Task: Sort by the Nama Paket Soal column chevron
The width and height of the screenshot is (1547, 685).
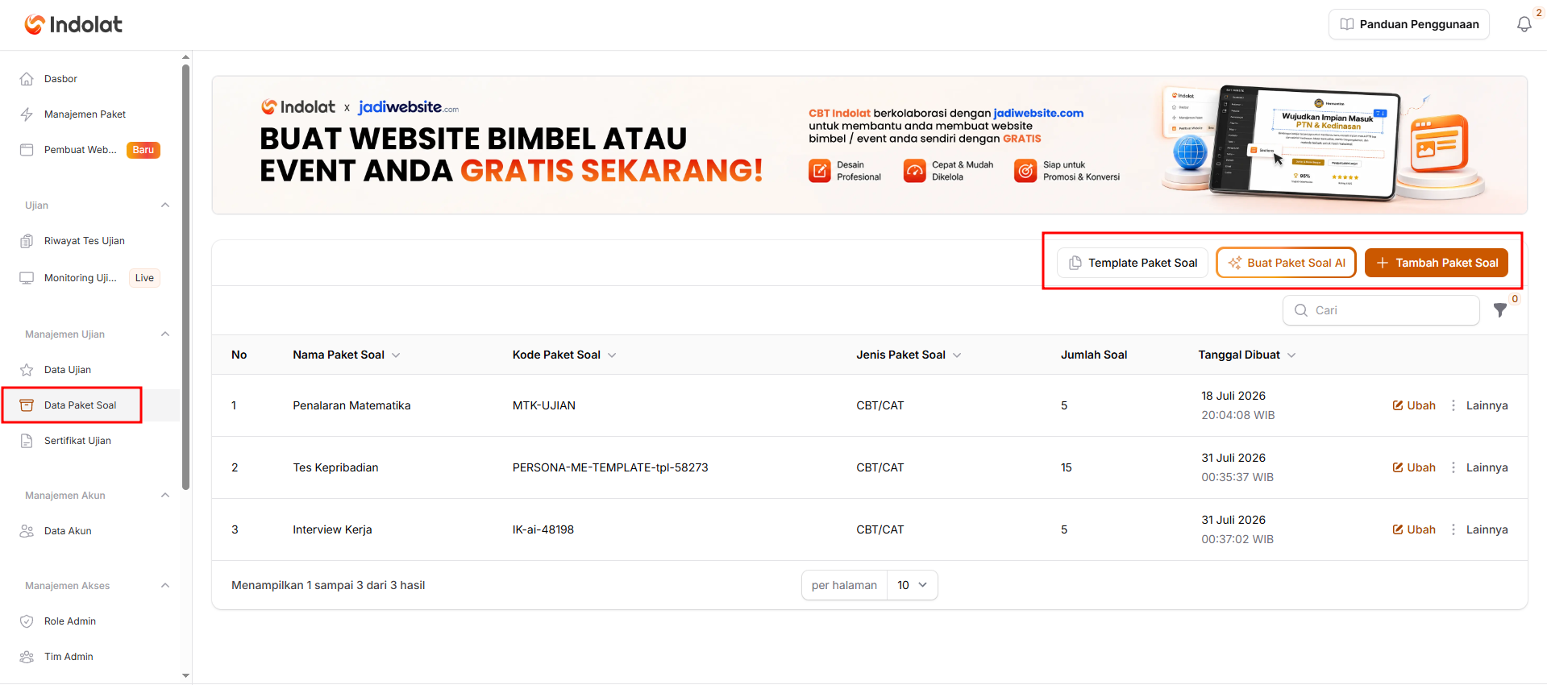Action: tap(396, 355)
